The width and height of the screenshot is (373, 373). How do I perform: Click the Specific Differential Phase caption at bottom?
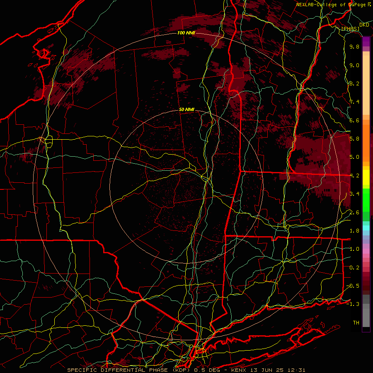(x=186, y=370)
